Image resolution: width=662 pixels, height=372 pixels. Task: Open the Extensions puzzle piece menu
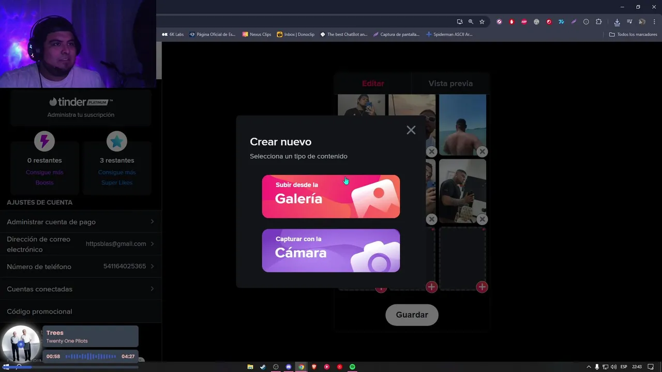[599, 22]
